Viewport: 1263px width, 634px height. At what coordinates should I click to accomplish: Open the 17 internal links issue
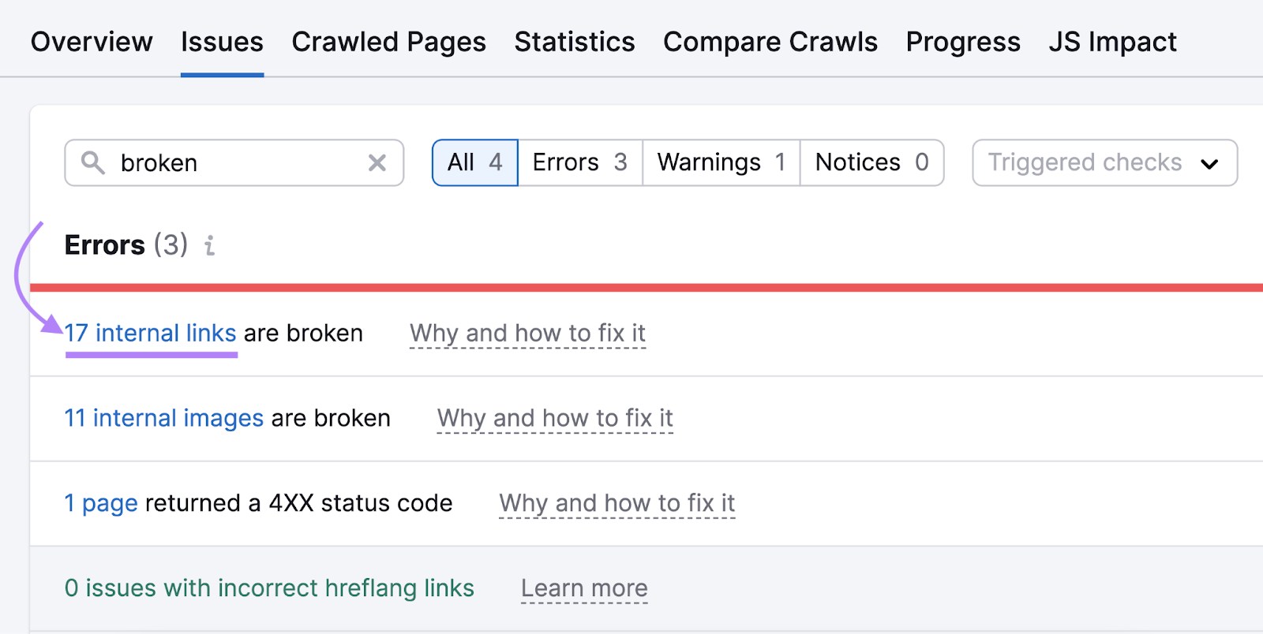[x=151, y=334]
